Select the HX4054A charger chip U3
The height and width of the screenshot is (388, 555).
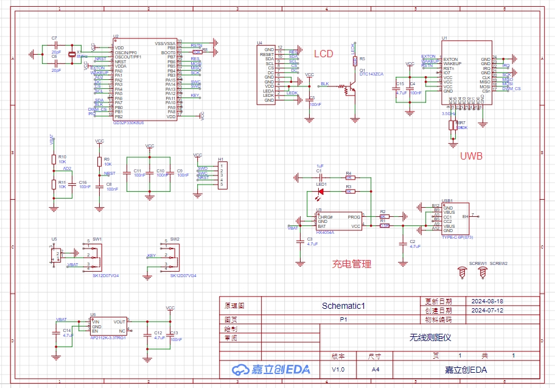pos(339,222)
